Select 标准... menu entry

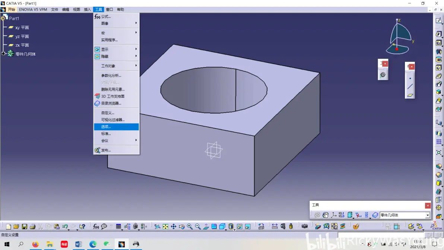pyautogui.click(x=116, y=133)
